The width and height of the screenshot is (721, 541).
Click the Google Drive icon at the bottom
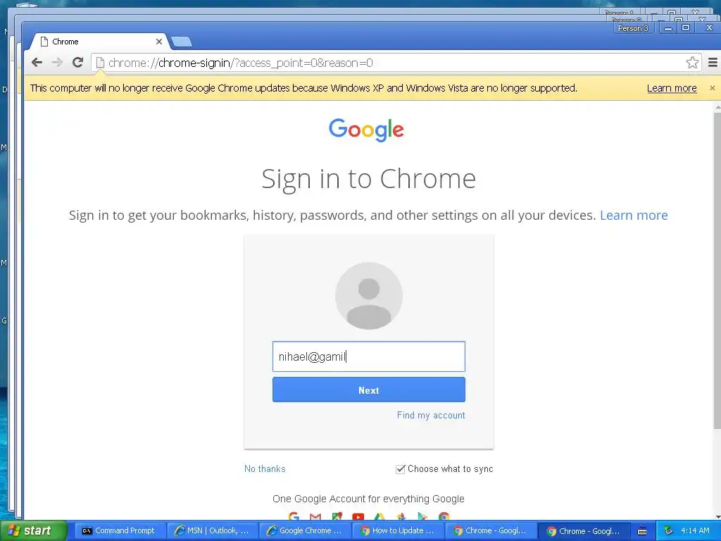click(380, 517)
